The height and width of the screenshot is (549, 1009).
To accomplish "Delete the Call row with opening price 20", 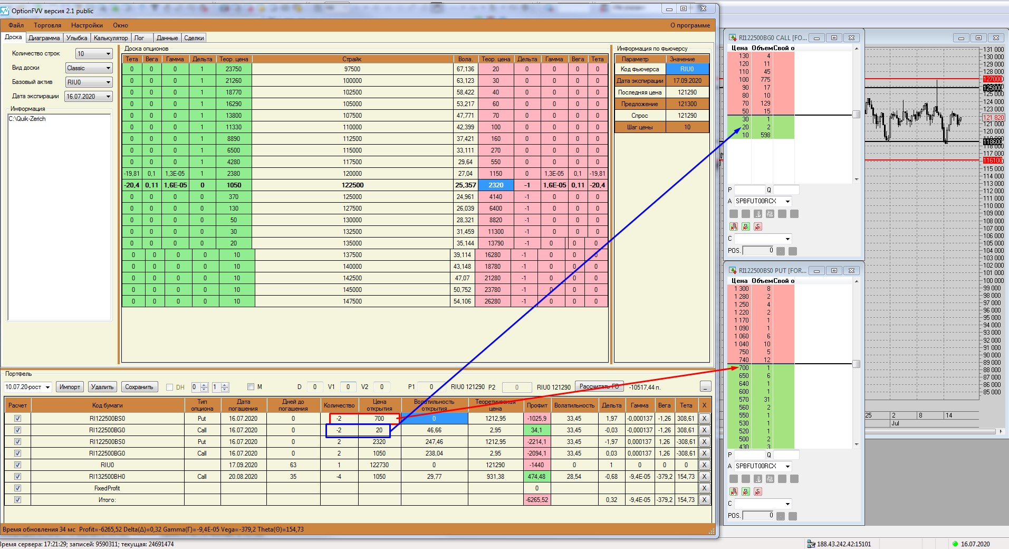I will tap(704, 430).
